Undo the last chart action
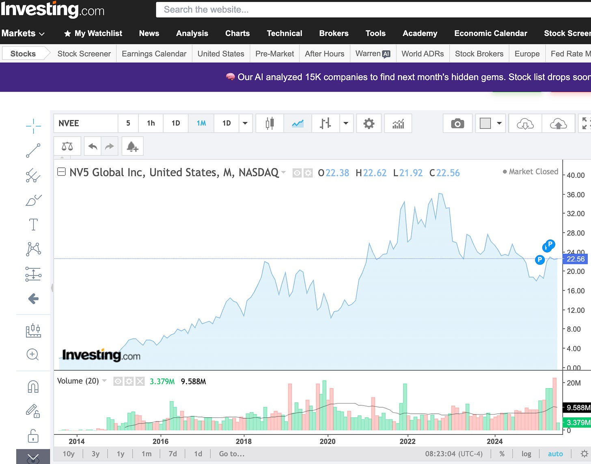This screenshot has width=591, height=464. click(x=93, y=146)
